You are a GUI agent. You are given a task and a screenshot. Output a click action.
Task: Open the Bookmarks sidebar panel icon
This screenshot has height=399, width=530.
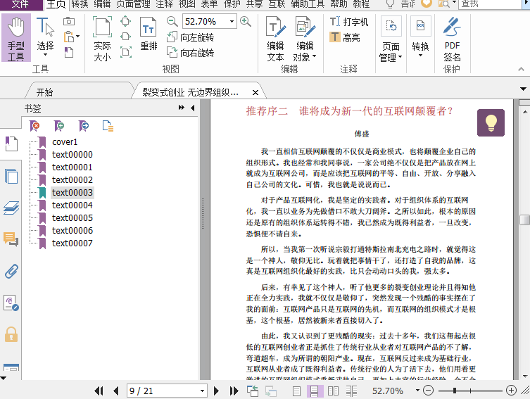[x=11, y=144]
